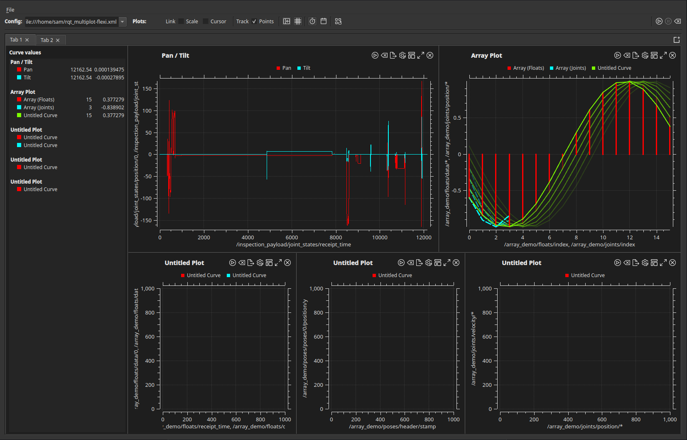Screen dimensions: 687x440
Task: Export the Pan / Tilt plot
Action: (393, 55)
